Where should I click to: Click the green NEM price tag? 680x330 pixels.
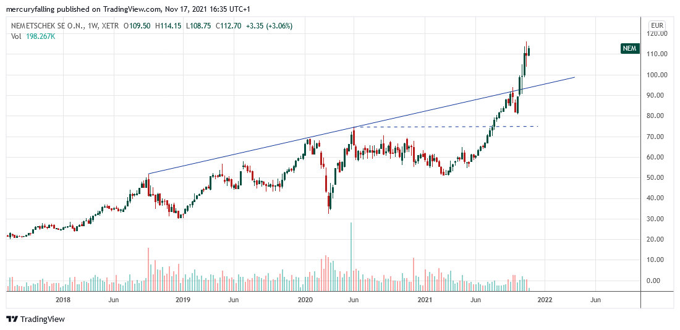pyautogui.click(x=630, y=49)
